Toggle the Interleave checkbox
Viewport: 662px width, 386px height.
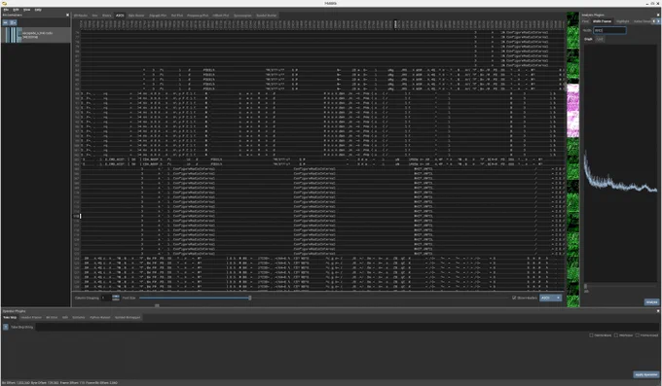pos(616,335)
